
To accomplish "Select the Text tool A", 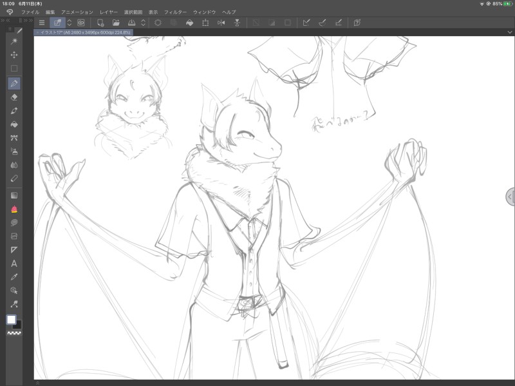I will click(x=14, y=264).
